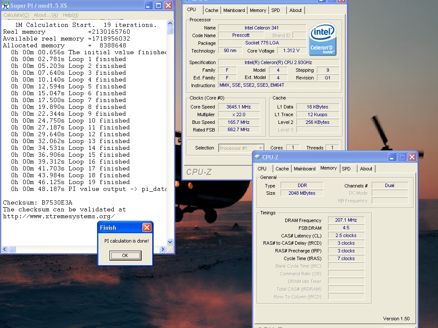Click the scroll up arrow in Super PI

coord(170,23)
